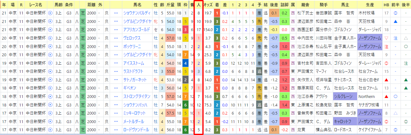411x135 pixels.
Task: Open horse page for ショウナンバルディ
Action: (137, 13)
